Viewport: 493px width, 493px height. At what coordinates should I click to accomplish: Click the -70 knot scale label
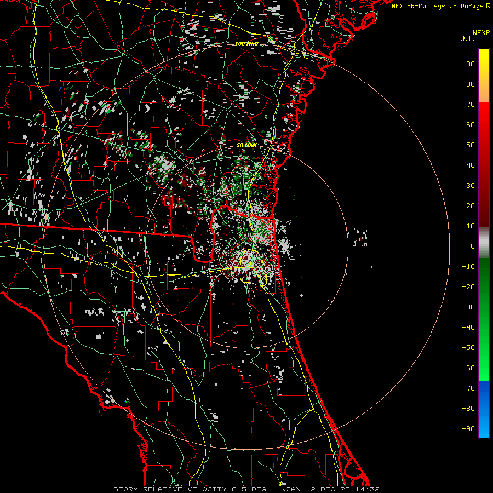tap(468, 388)
